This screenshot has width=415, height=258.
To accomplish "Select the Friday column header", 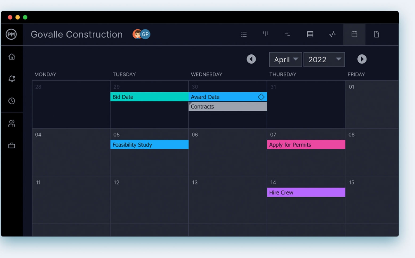I will tap(356, 74).
